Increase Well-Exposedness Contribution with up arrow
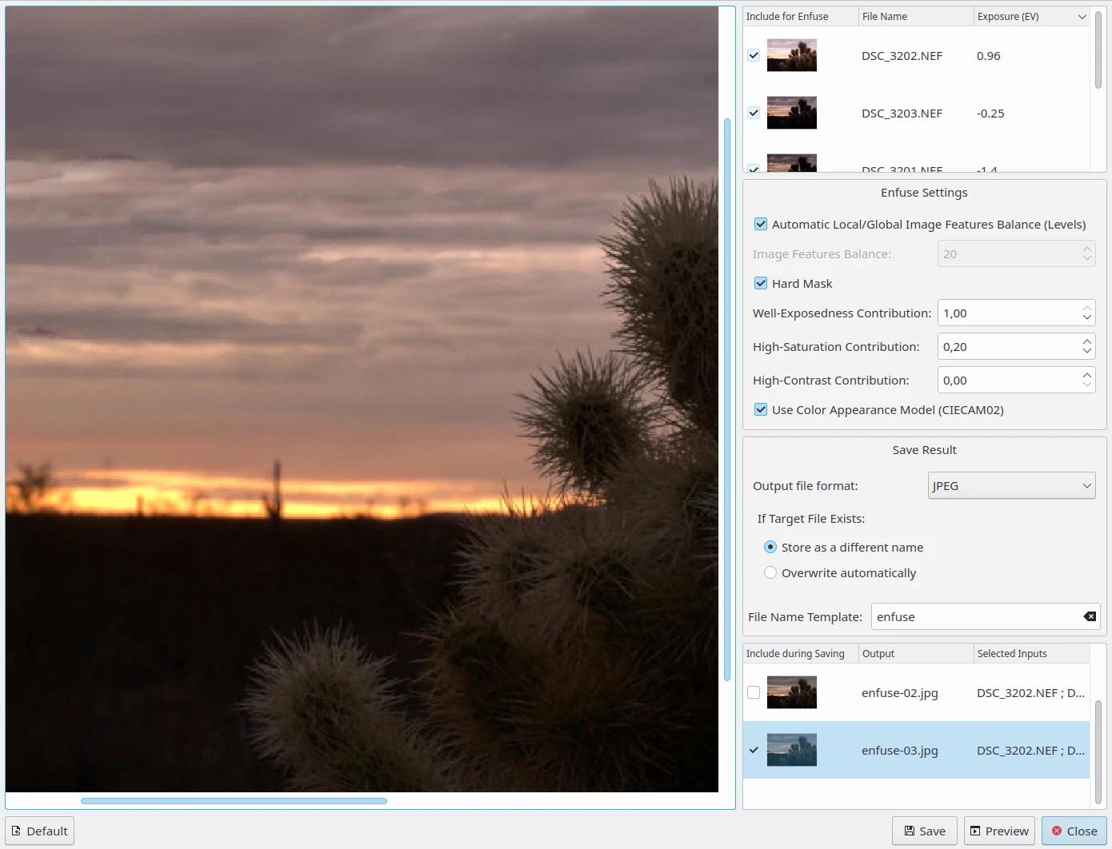This screenshot has height=849, width=1112. (1086, 308)
